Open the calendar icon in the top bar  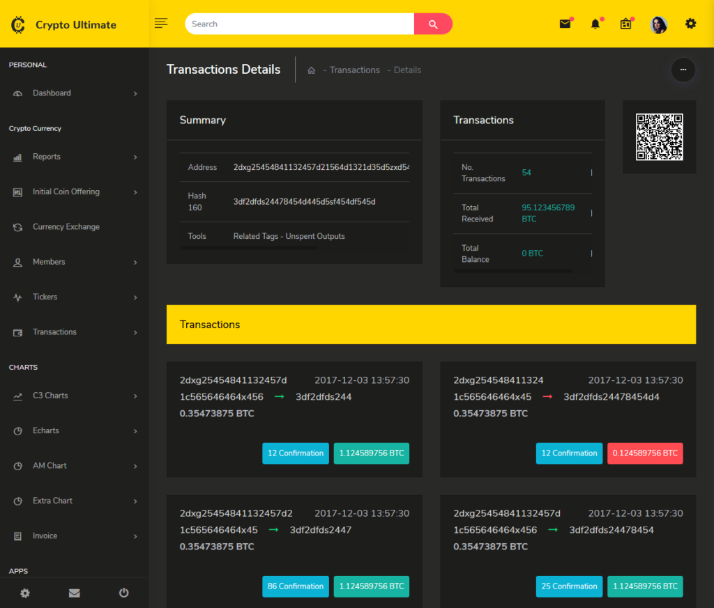[x=625, y=23]
